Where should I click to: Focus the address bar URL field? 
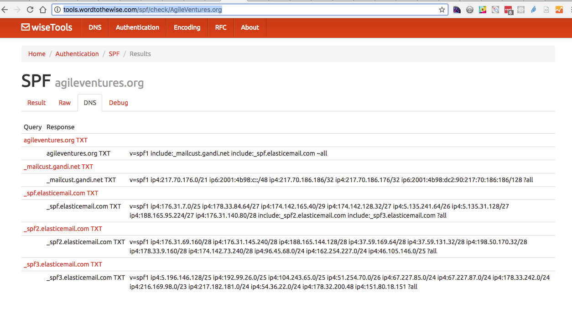coord(250,10)
